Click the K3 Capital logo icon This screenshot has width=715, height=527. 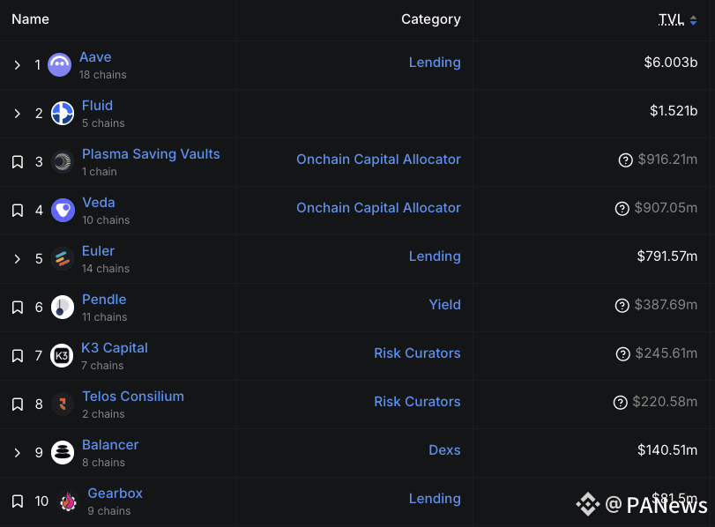[62, 355]
